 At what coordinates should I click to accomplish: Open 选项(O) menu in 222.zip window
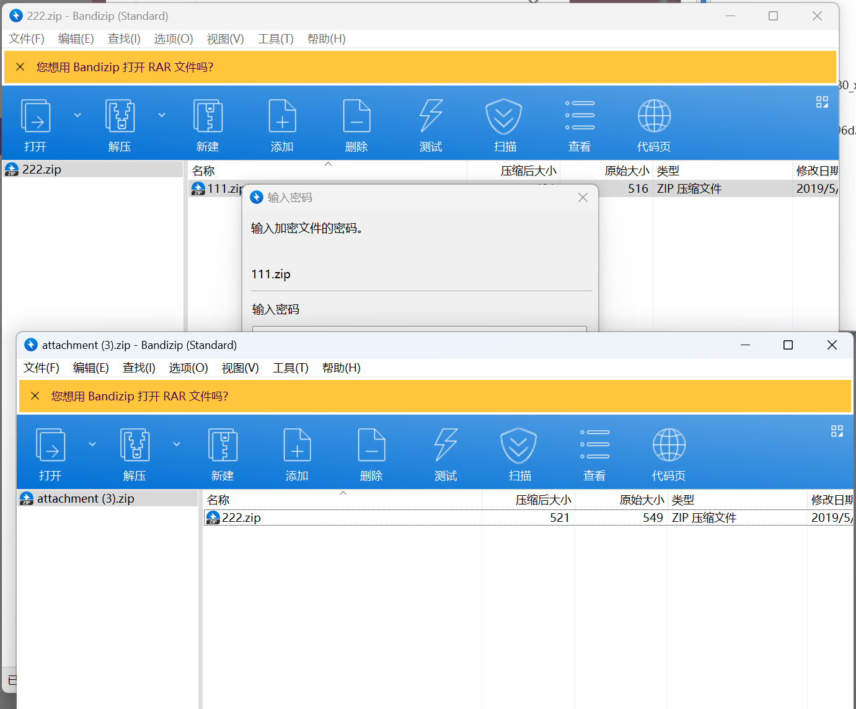coord(174,39)
